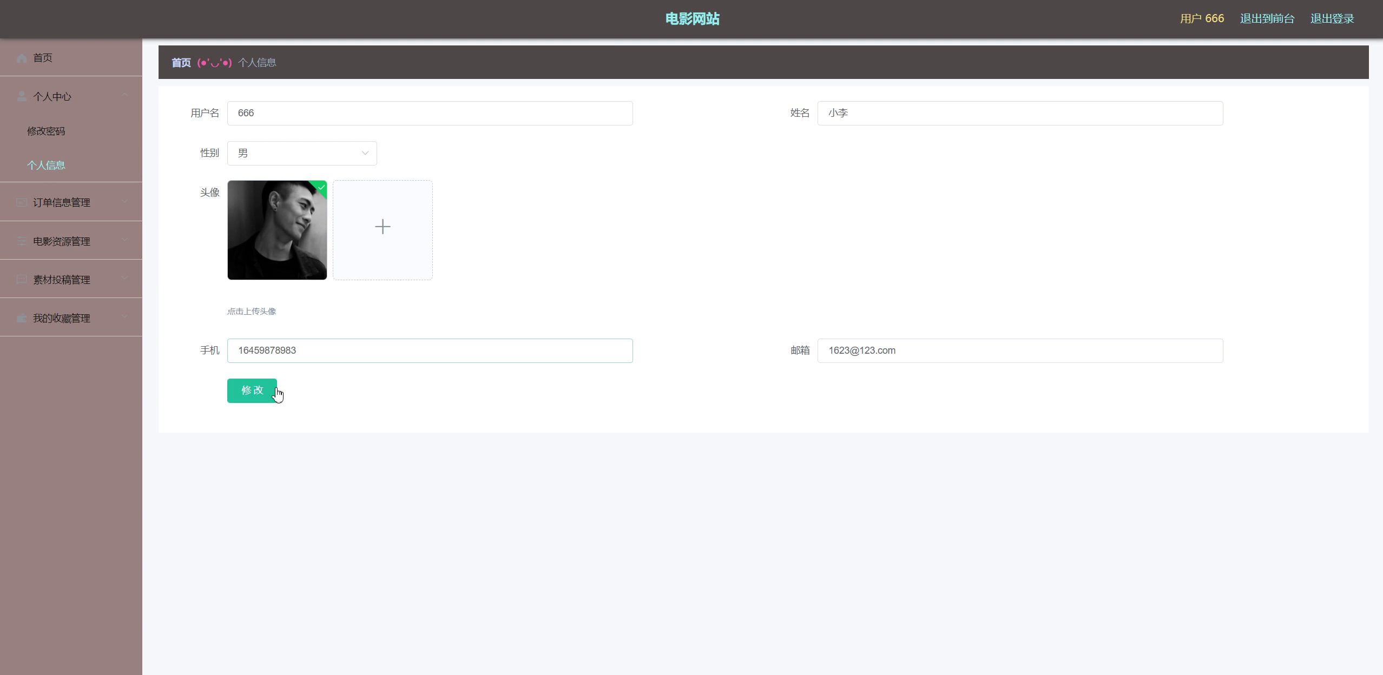Expand the 素材投稿管理 chevron

125,278
